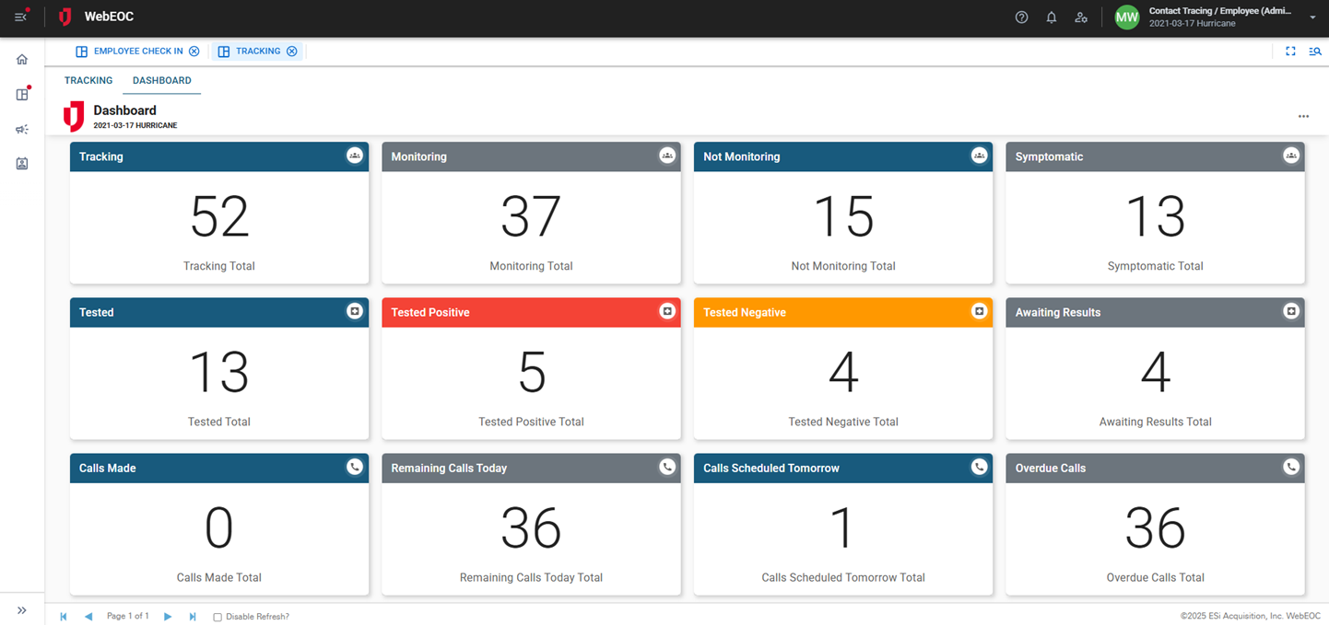Click the people icon on the Tracking card

(x=355, y=155)
